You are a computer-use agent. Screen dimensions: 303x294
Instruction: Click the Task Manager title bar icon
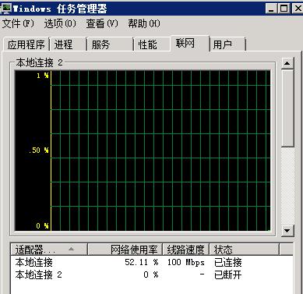tap(5, 9)
